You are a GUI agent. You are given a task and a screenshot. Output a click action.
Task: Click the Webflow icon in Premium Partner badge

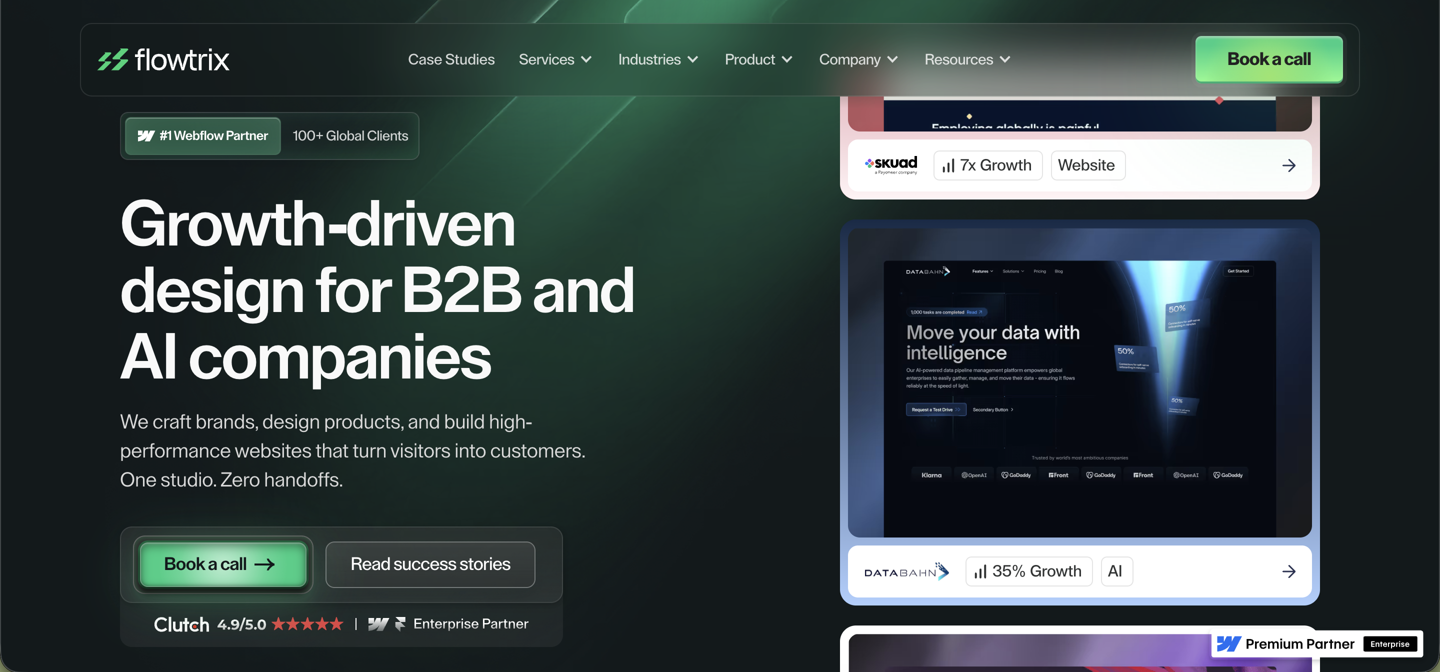(x=1229, y=644)
